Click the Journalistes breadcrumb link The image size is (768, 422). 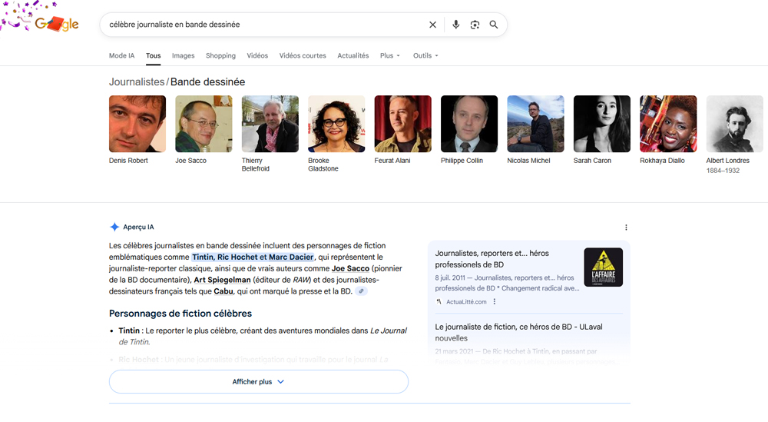click(x=137, y=82)
